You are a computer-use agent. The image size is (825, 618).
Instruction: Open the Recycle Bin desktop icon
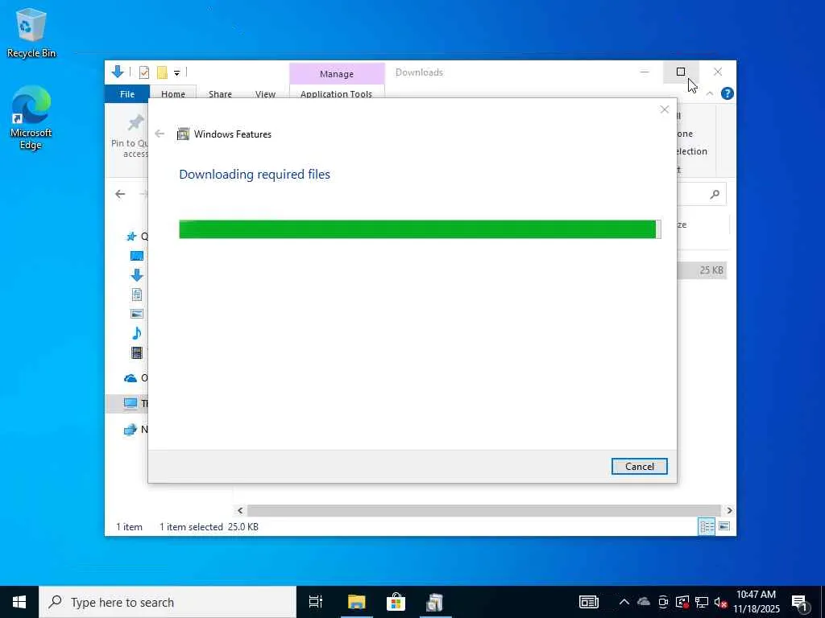tap(31, 32)
